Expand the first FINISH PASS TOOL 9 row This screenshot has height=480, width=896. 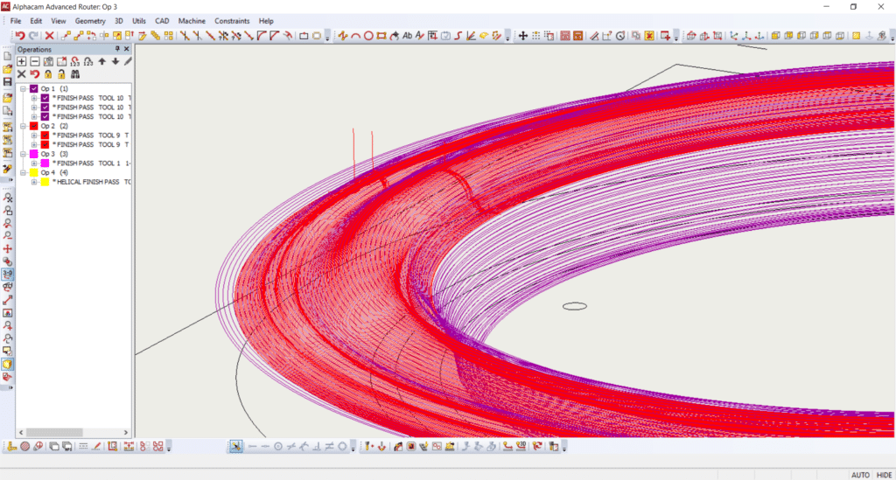coord(34,136)
